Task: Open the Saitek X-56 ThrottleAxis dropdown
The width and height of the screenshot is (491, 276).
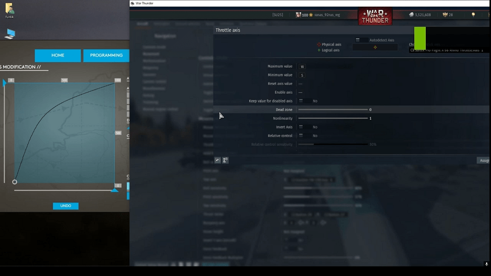Action: [x=448, y=50]
